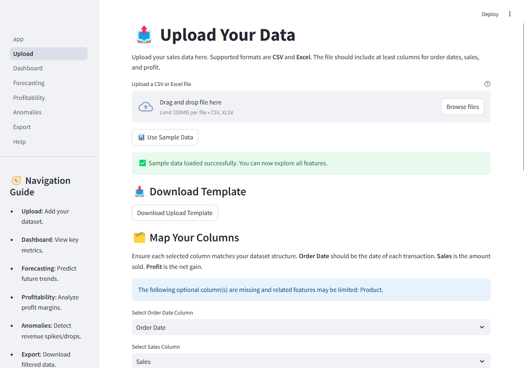Click the help question mark icon near uploader
The image size is (524, 368).
(x=487, y=83)
